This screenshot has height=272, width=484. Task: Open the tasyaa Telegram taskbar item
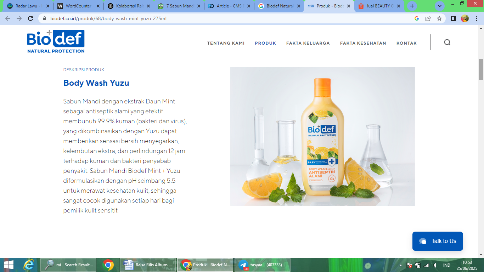[263, 265]
